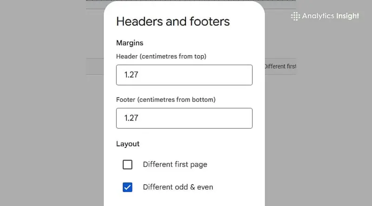Click the 'Different first page' label text

point(175,165)
